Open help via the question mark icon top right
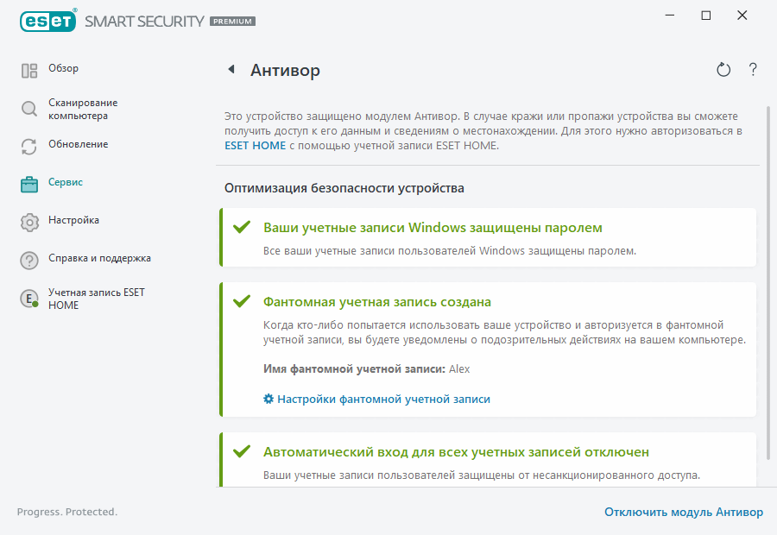Screen dimensions: 777x535 pyautogui.click(x=752, y=69)
